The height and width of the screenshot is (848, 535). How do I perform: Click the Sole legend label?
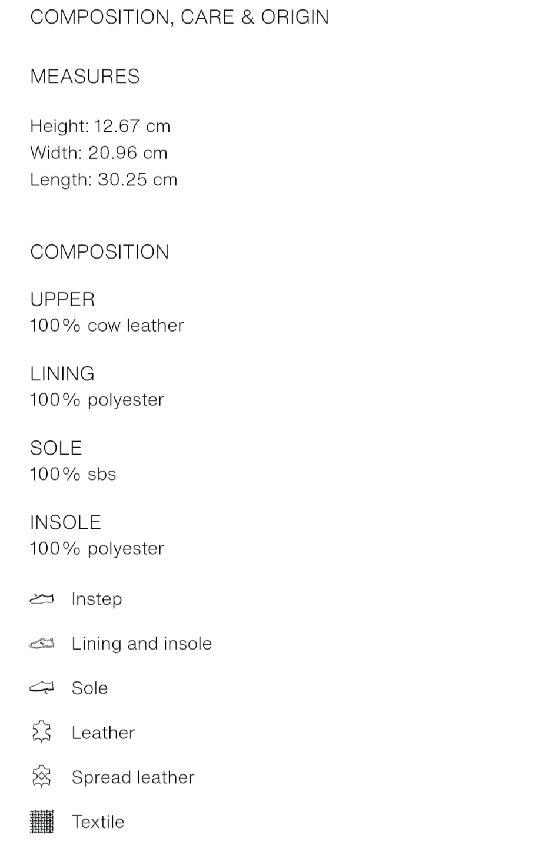(x=89, y=688)
